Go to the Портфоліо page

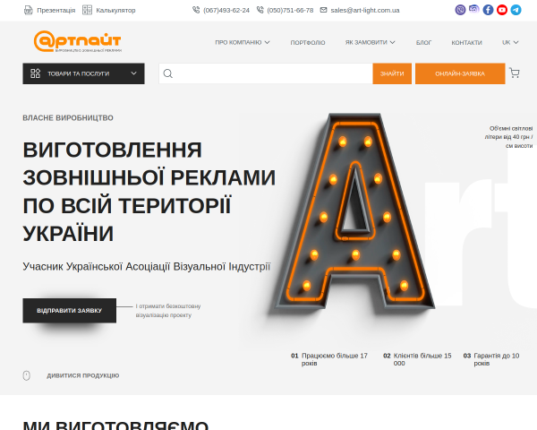[308, 42]
